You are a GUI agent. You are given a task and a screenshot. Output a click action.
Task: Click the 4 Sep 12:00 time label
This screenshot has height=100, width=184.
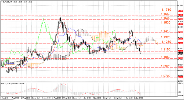coord(97,98)
